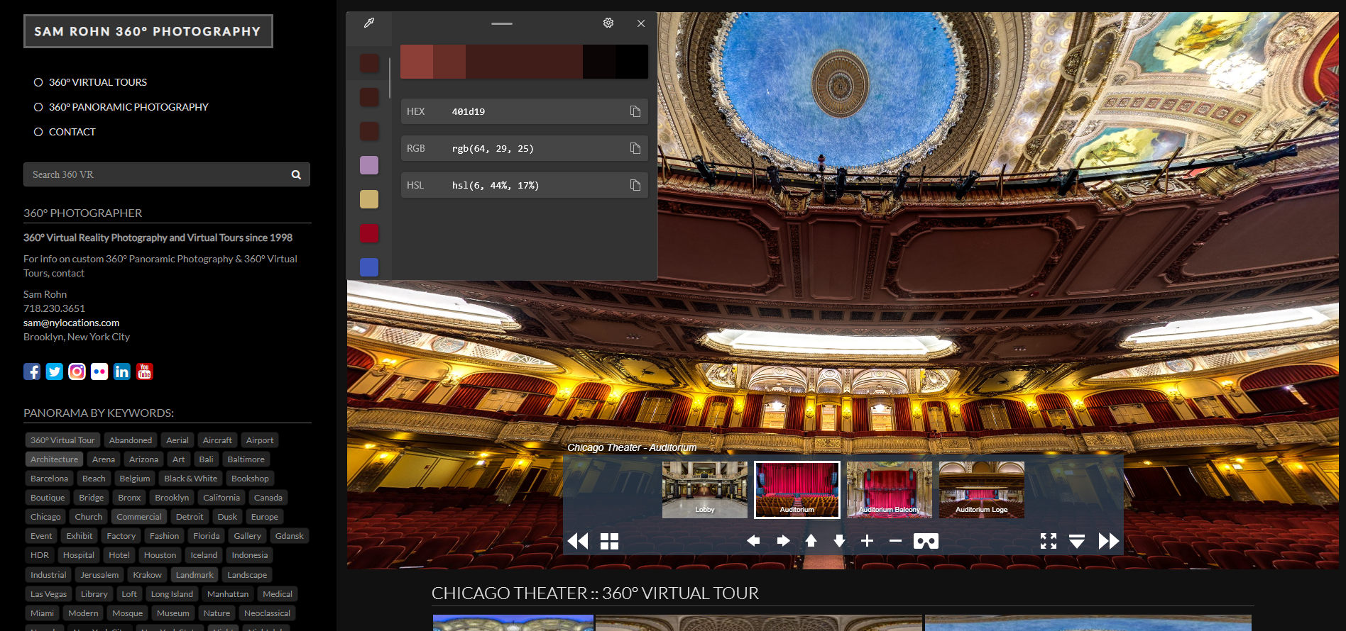The height and width of the screenshot is (631, 1346).
Task: Pick a new color with the eyedropper
Action: pyautogui.click(x=369, y=23)
